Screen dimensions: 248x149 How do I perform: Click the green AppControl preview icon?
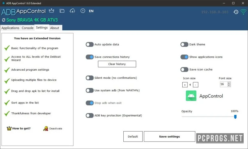coord(191,96)
